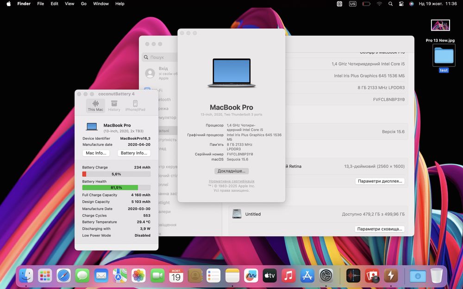Switch to the History tab in coconutBattery
463x289 pixels.
[114, 105]
